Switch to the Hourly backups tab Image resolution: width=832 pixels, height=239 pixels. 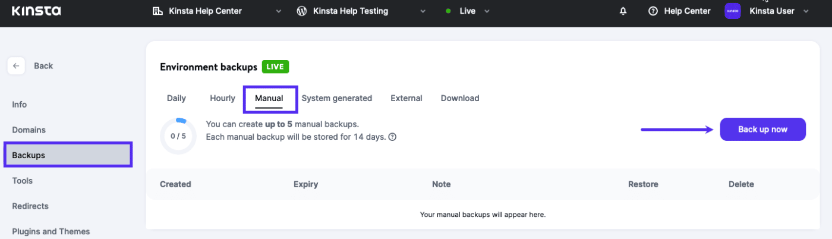pos(222,98)
